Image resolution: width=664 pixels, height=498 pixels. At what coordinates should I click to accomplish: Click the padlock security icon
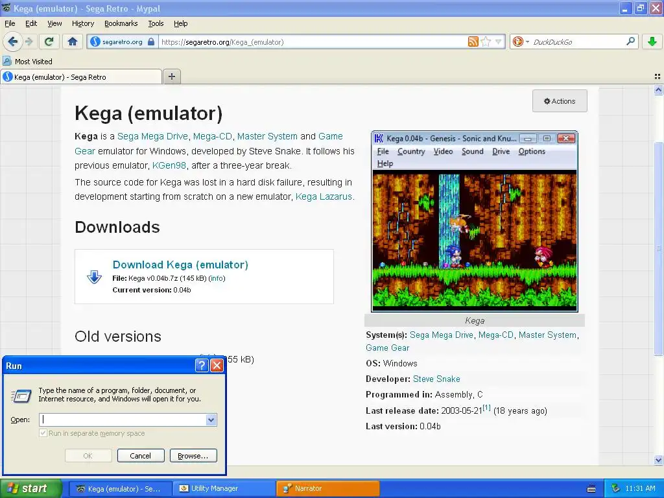150,41
